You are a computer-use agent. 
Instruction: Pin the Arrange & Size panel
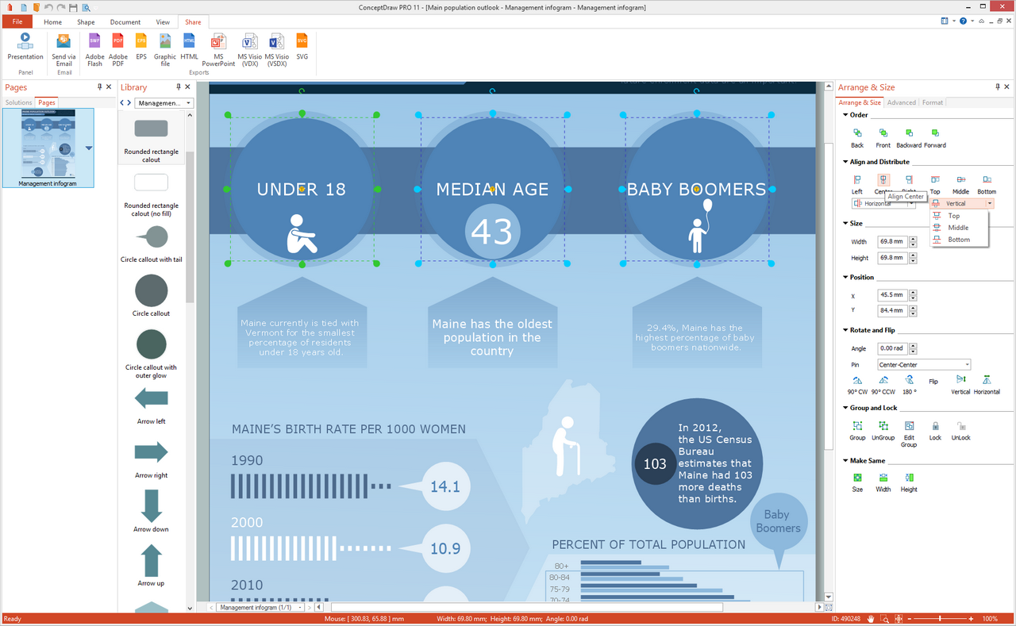click(998, 86)
